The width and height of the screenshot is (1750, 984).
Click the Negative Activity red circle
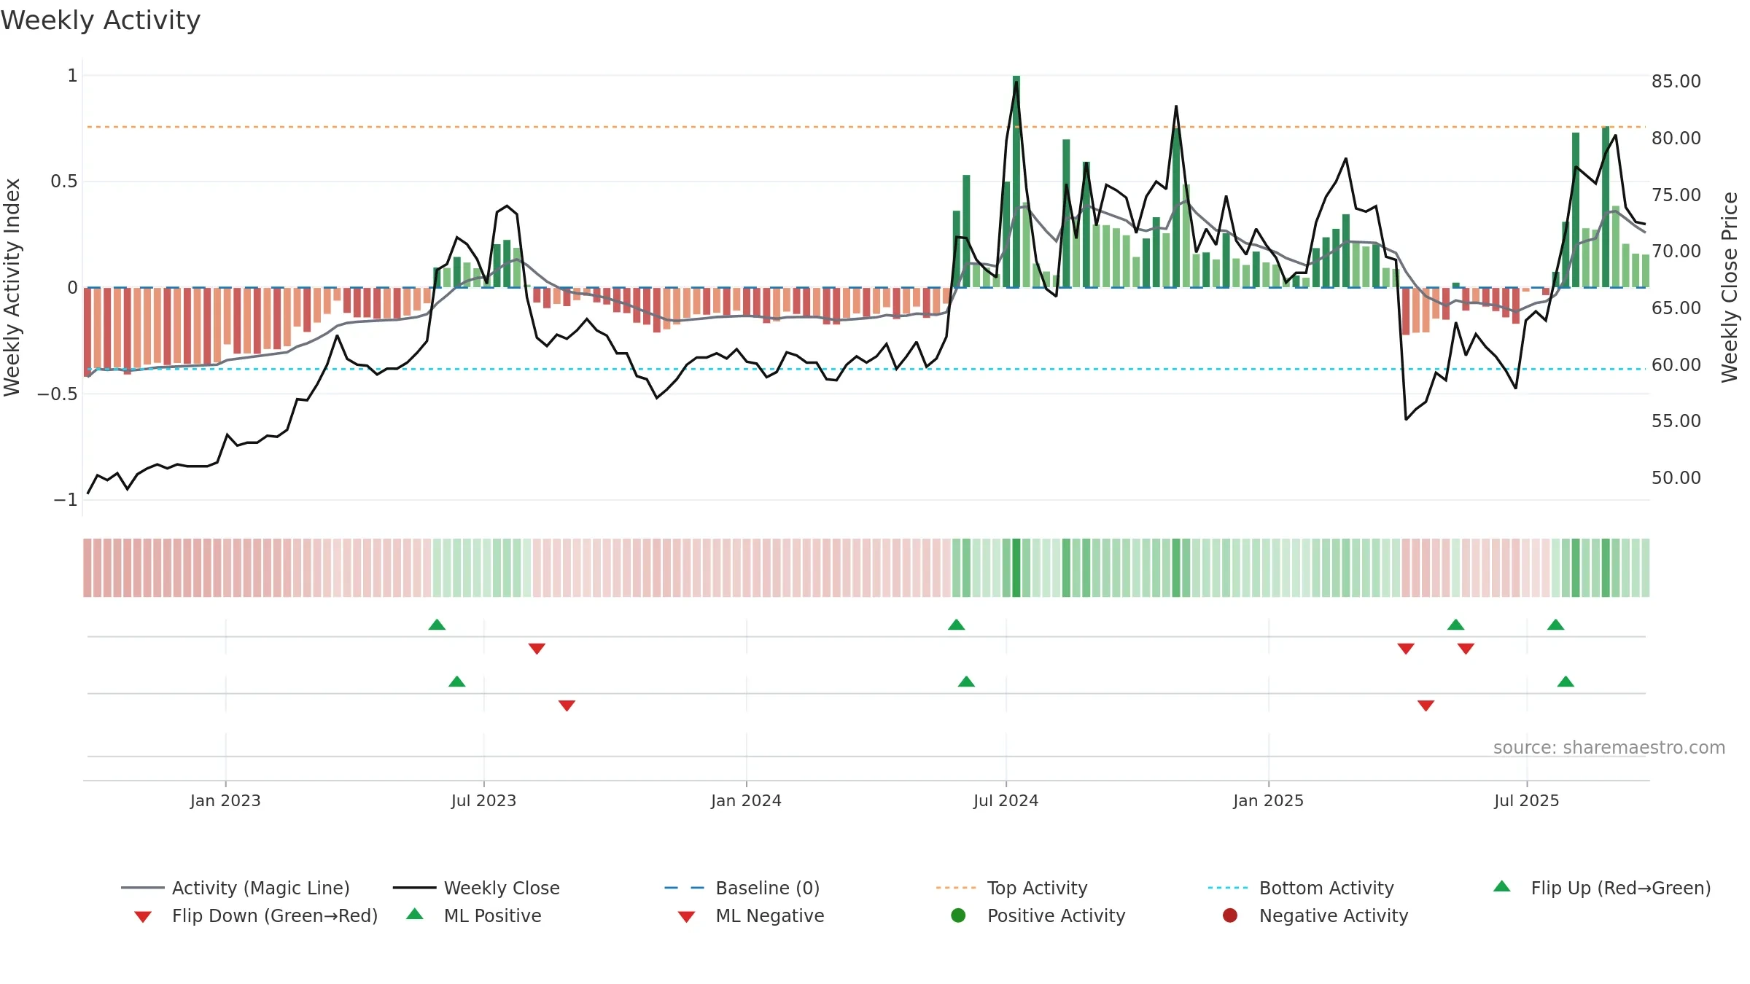coord(1230,915)
